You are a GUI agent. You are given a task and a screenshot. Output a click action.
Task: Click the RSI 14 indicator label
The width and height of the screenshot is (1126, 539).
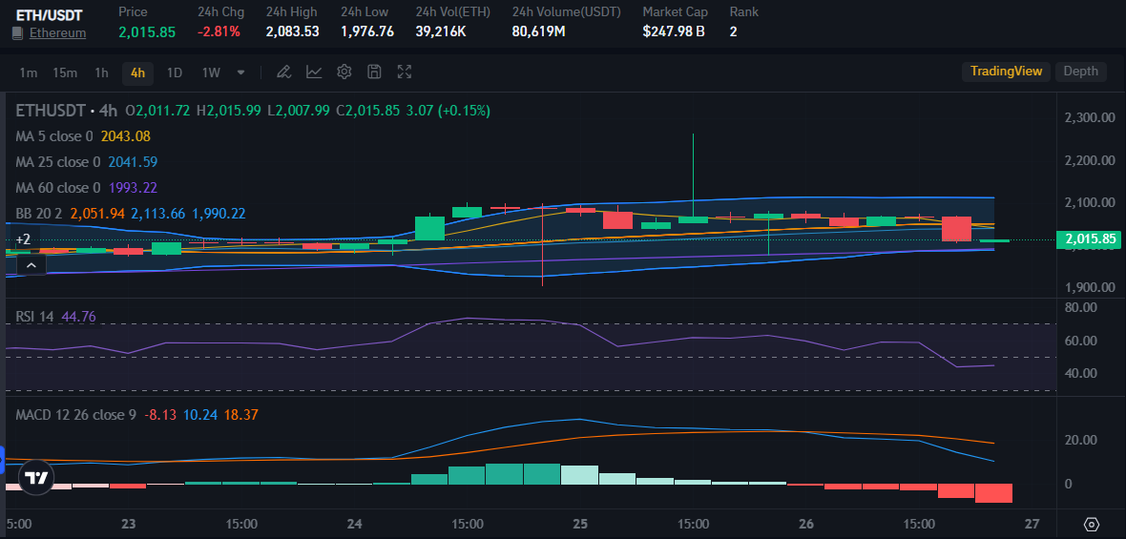click(35, 316)
